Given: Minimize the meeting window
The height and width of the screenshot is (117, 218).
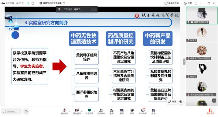Looking at the screenshot, I should tap(204, 3).
